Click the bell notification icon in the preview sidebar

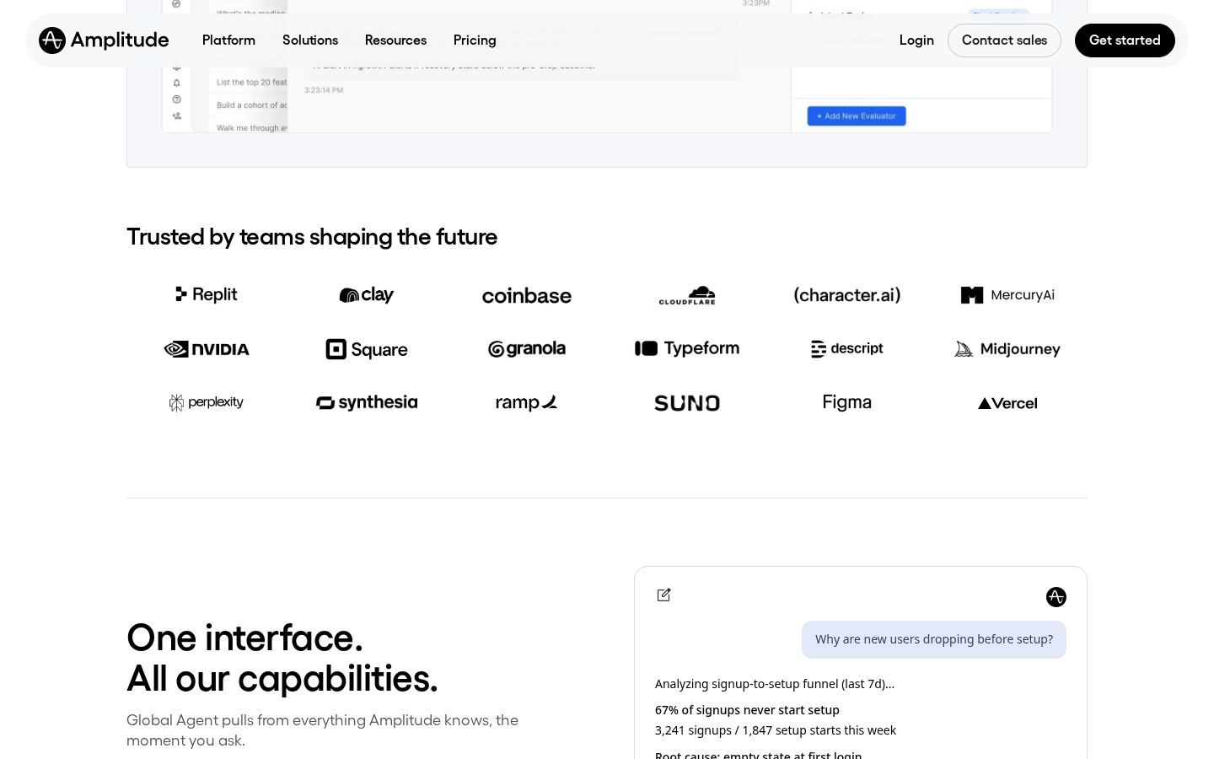click(x=176, y=83)
